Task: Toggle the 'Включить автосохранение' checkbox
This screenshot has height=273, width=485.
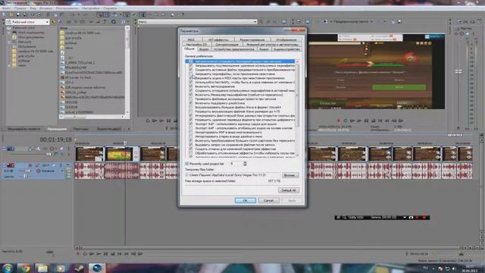Action: [x=190, y=86]
